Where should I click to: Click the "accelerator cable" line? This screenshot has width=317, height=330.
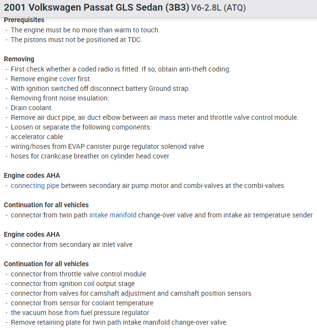point(37,137)
